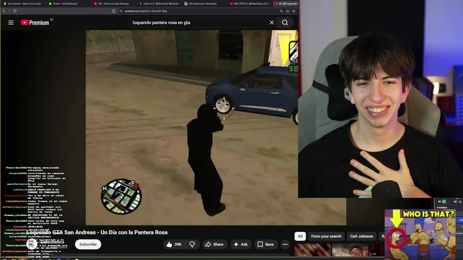Open the 'Dashboard / Streamlabs' tab
463x260 pixels.
coord(203,4)
